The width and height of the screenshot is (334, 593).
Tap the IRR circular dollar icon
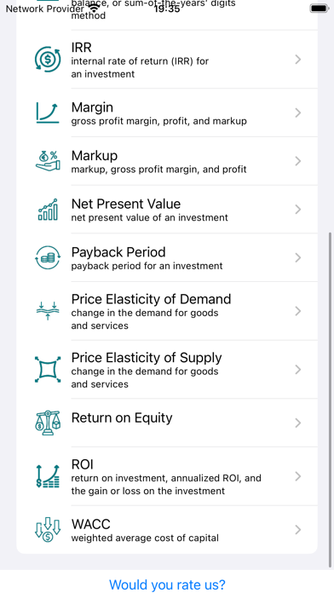[x=48, y=60]
